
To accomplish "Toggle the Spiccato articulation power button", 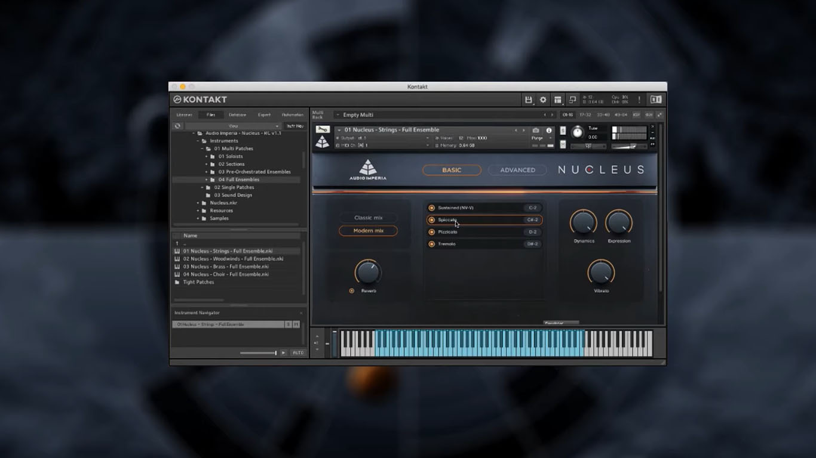I will coord(432,220).
